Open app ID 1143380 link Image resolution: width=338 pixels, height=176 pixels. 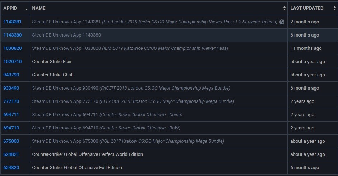click(13, 35)
